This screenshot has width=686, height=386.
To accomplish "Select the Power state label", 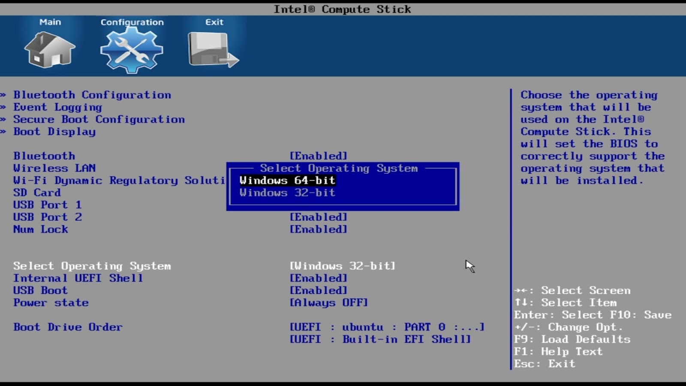I will (x=51, y=303).
